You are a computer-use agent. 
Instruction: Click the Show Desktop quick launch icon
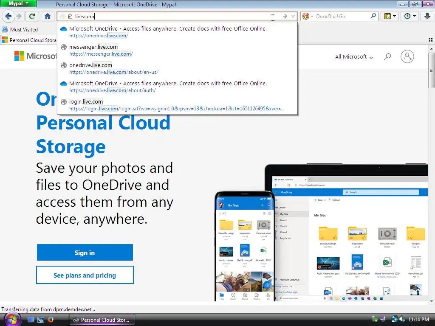pos(31,320)
